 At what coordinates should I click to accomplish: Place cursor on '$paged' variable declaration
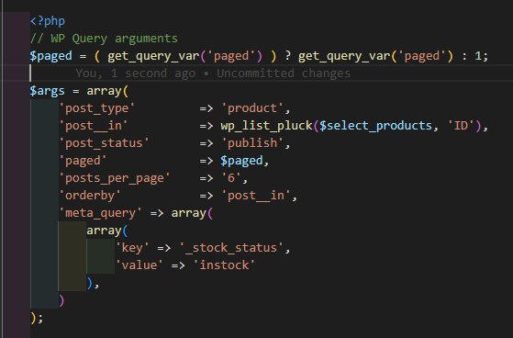pyautogui.click(x=50, y=56)
